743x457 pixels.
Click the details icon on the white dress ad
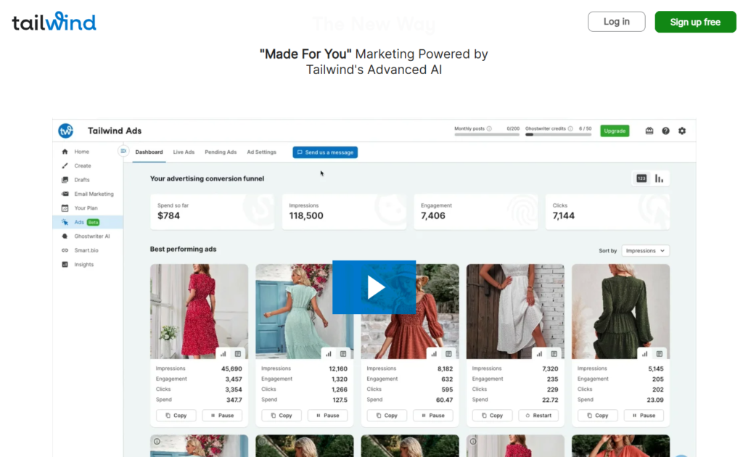554,354
